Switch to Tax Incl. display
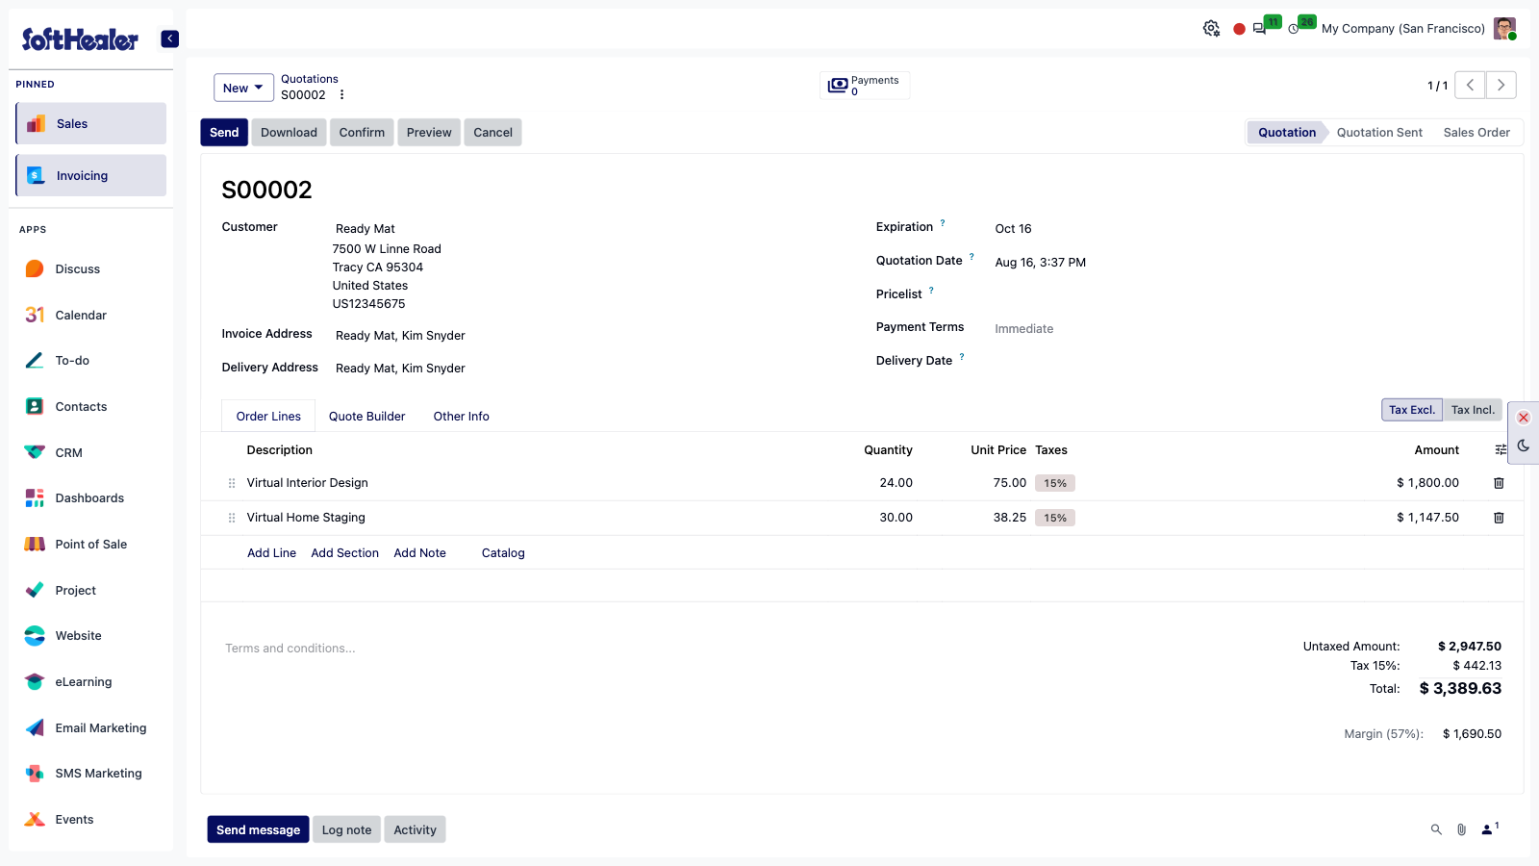The width and height of the screenshot is (1539, 866). pyautogui.click(x=1473, y=410)
